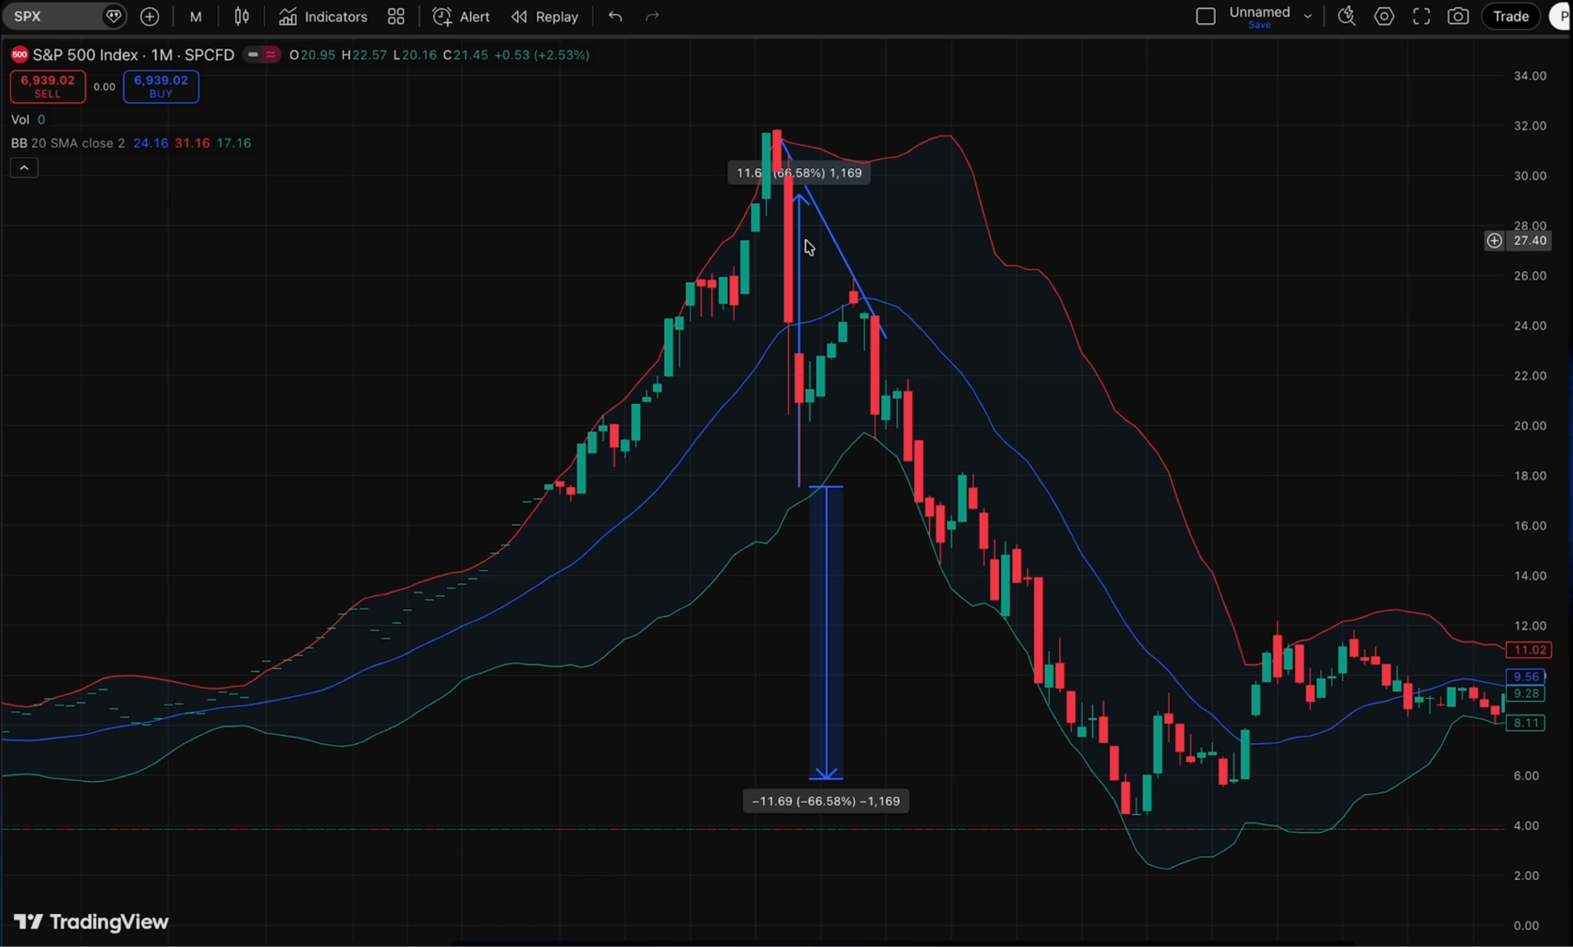
Task: Start bar Replay mode
Action: point(545,17)
